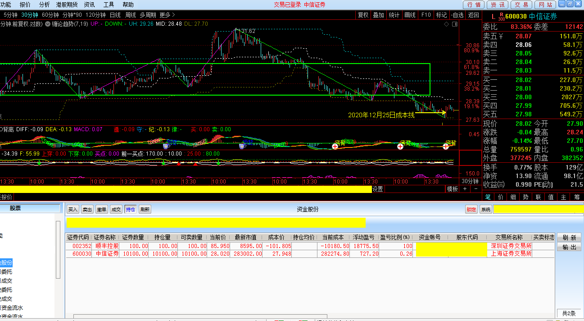Image resolution: width=584 pixels, height=321 pixels.
Task: Select the 分钟*90 period tab
Action: coord(72,14)
